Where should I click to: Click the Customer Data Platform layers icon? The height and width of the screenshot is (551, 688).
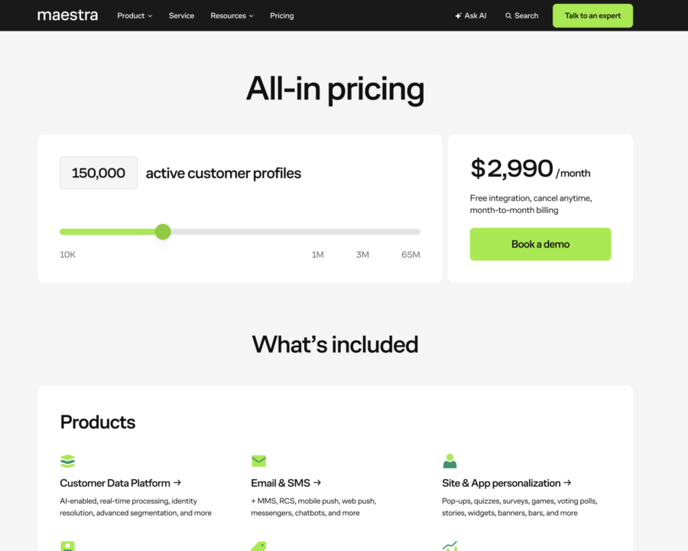tap(67, 461)
